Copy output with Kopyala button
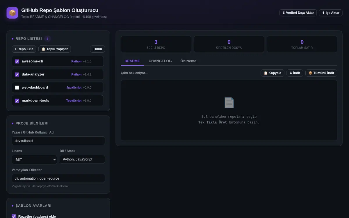The height and width of the screenshot is (218, 349). tap(273, 73)
